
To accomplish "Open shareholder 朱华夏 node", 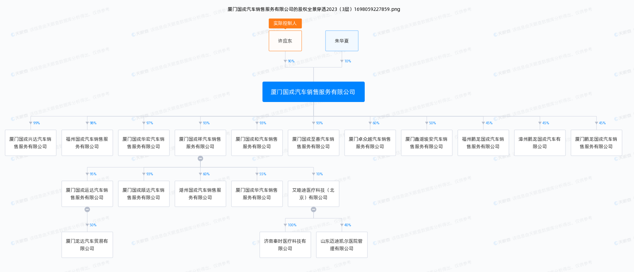I will 342,41.
